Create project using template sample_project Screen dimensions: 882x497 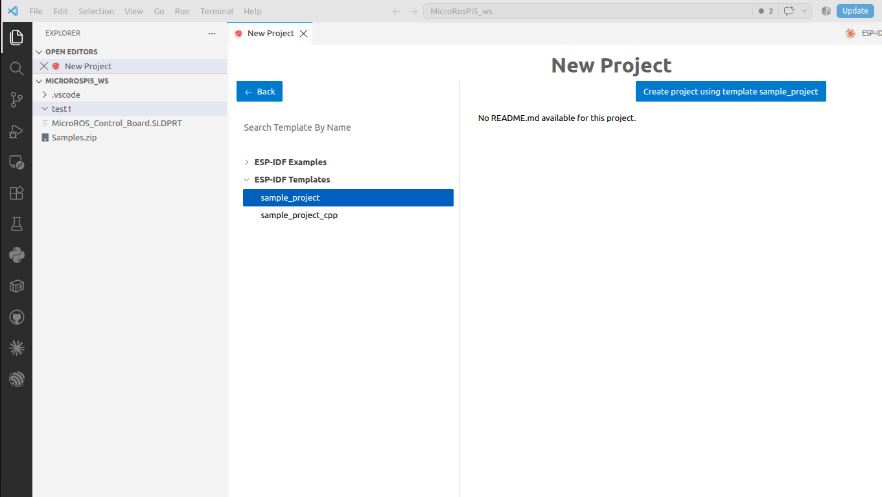731,91
